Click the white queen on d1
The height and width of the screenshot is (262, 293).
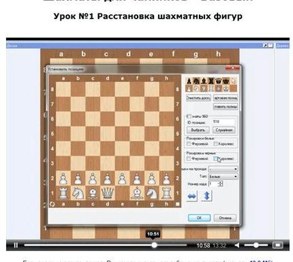coord(108,193)
